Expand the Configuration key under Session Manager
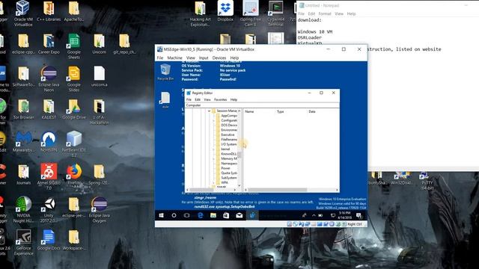 [x=213, y=120]
